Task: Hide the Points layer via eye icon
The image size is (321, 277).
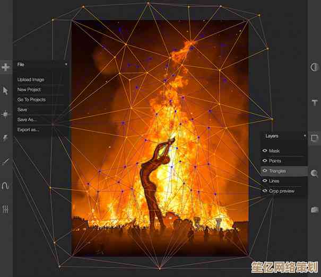Action: click(x=265, y=161)
